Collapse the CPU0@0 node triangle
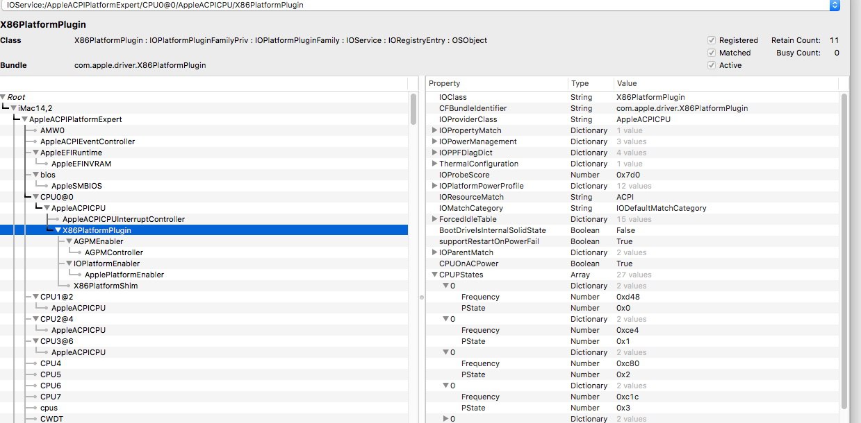The height and width of the screenshot is (423, 861). pyautogui.click(x=36, y=197)
